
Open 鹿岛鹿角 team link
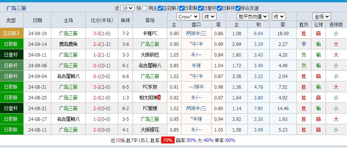pos(69,44)
